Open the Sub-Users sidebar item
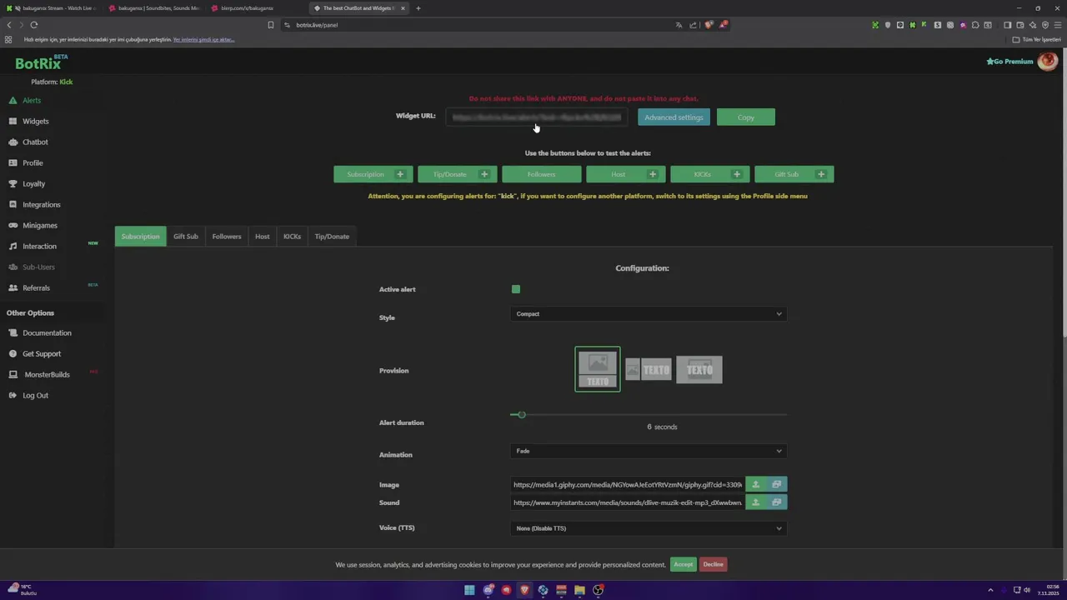Viewport: 1067px width, 600px height. click(x=38, y=267)
